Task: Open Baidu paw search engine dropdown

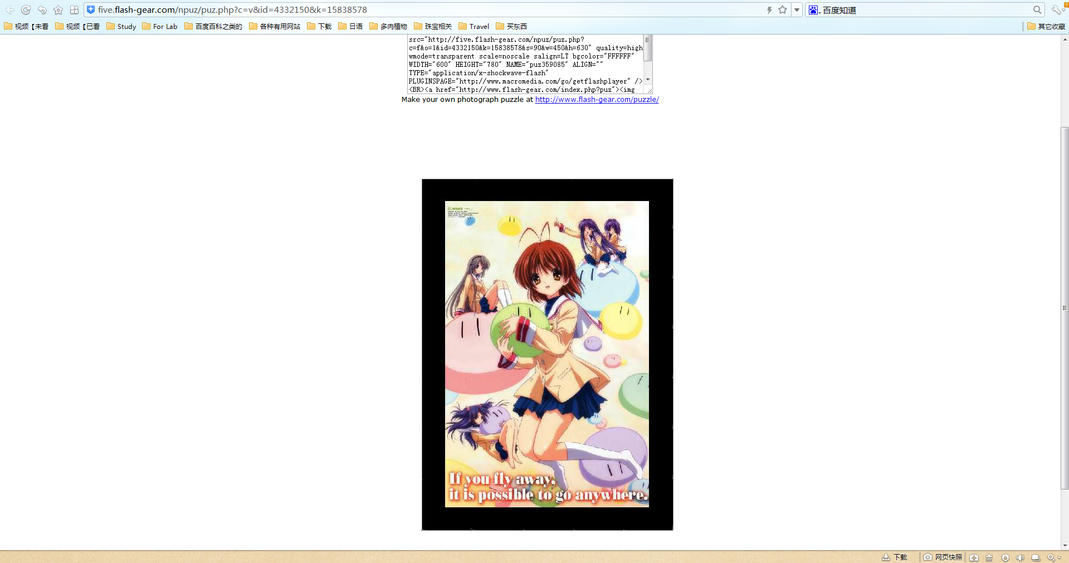Action: 814,10
